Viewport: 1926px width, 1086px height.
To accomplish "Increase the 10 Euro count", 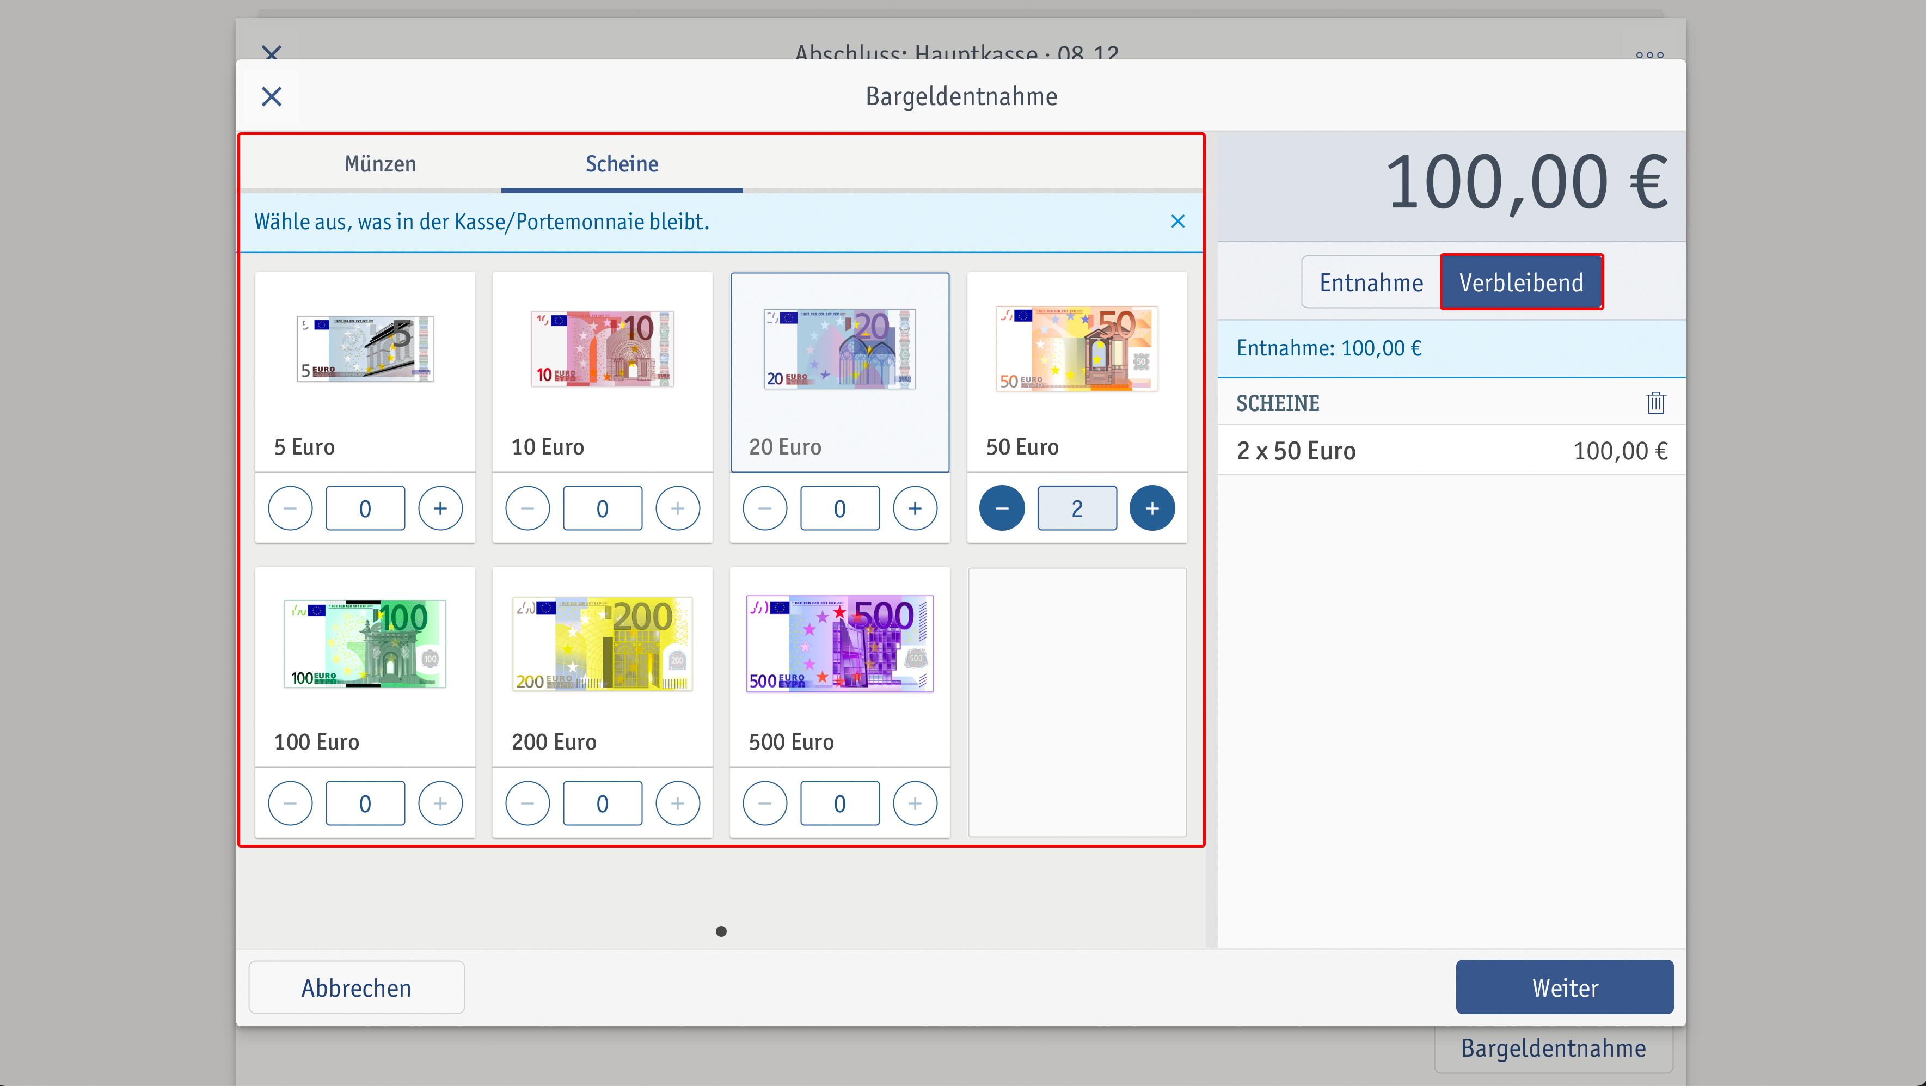I will point(677,508).
